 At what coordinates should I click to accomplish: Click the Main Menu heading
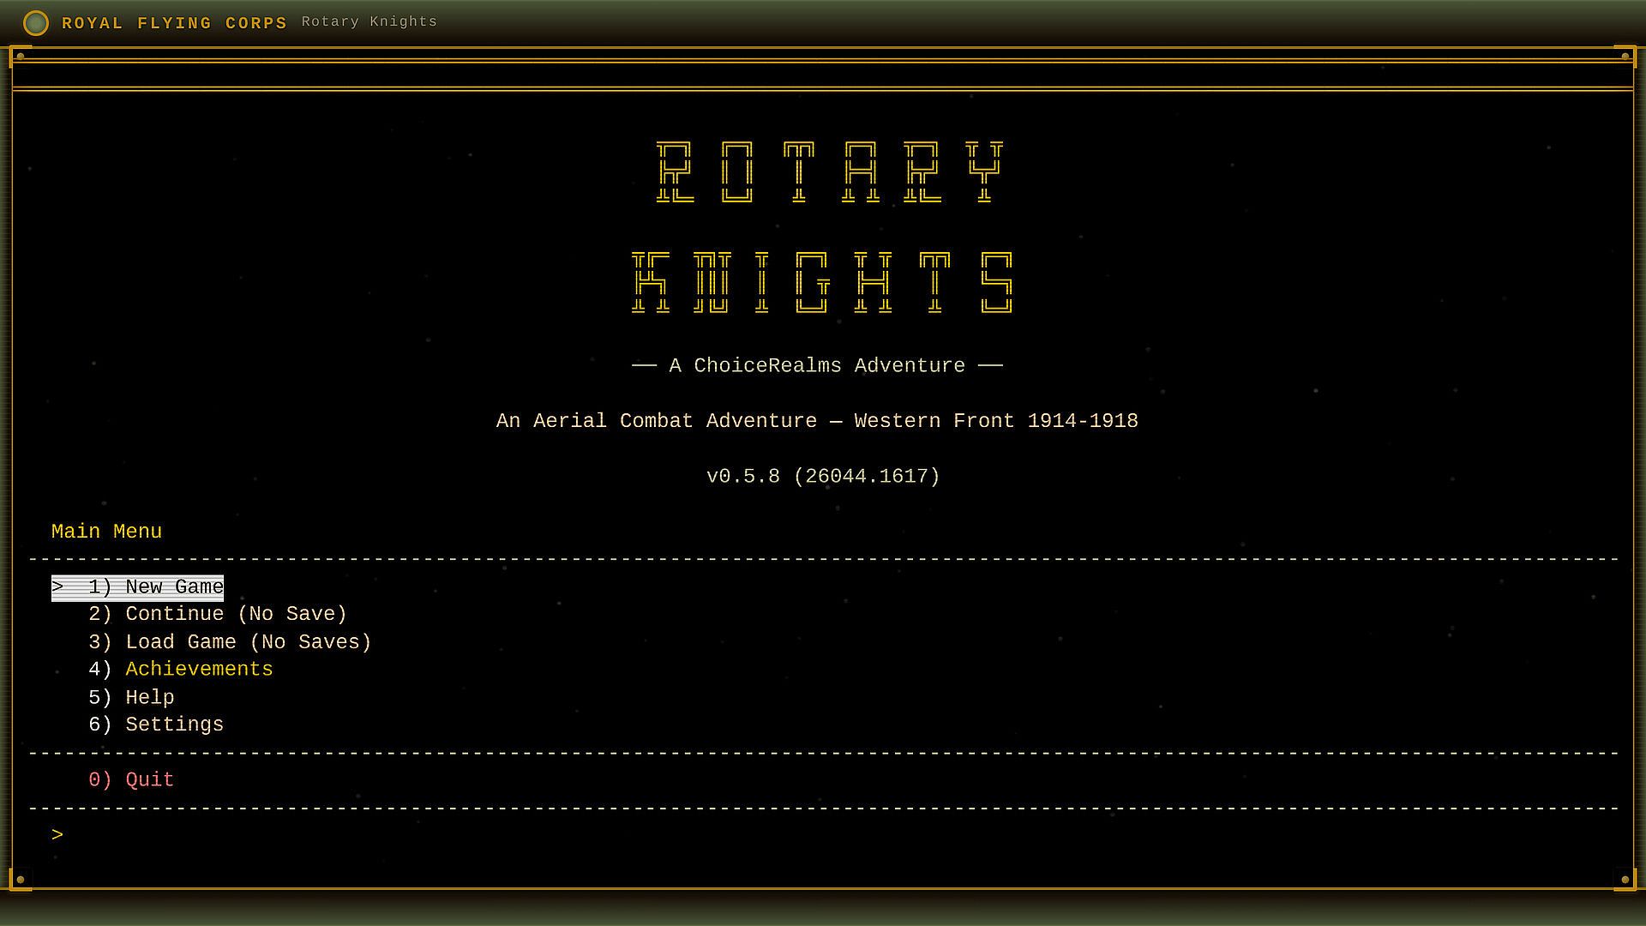(x=106, y=532)
